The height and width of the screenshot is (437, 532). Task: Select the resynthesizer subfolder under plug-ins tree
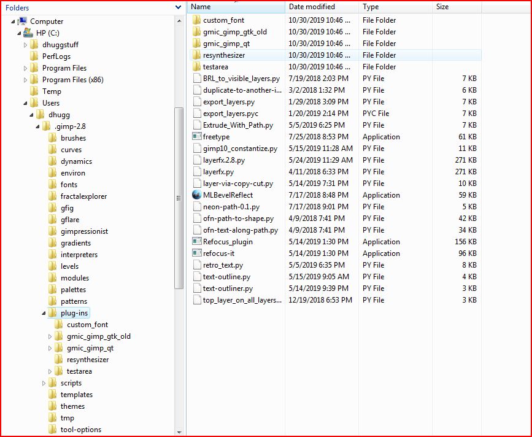click(x=88, y=360)
